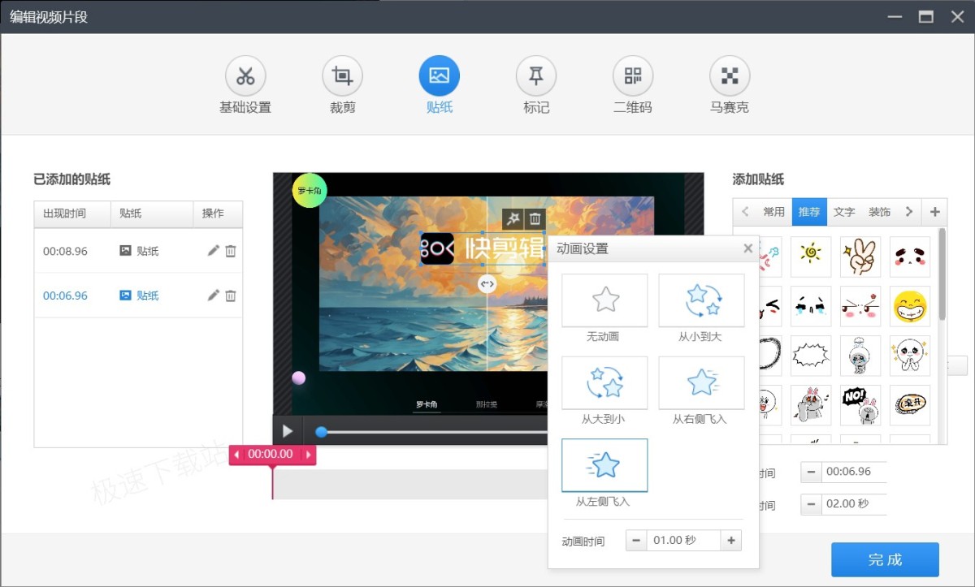Switch to the 装饰 sticker tab
The height and width of the screenshot is (587, 975).
pos(879,212)
